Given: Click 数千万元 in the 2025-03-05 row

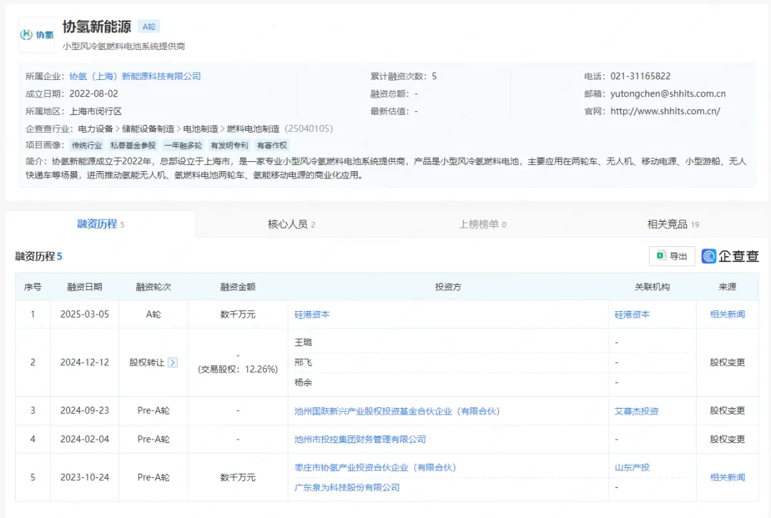Looking at the screenshot, I should pyautogui.click(x=238, y=315).
